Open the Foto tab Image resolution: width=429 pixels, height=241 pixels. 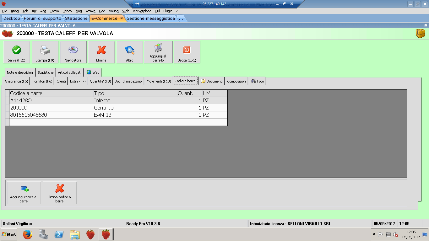click(x=257, y=81)
